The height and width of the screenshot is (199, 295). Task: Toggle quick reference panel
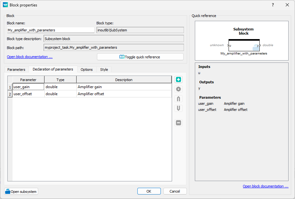tap(140, 57)
